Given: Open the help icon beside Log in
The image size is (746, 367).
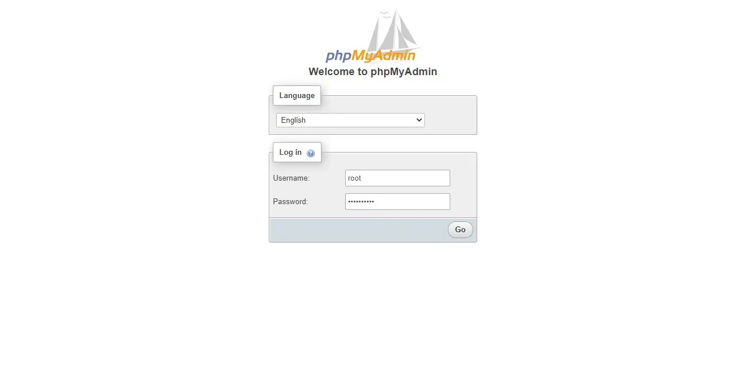Looking at the screenshot, I should (x=311, y=153).
